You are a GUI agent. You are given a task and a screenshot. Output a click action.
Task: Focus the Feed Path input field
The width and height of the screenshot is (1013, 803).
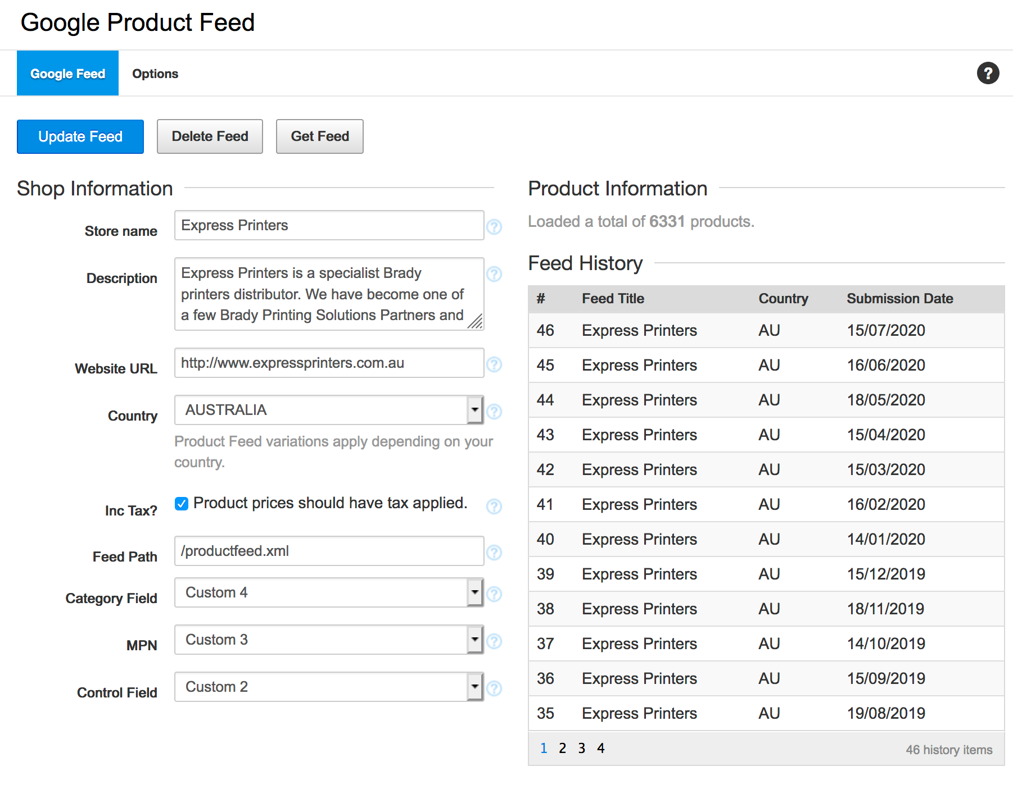pyautogui.click(x=329, y=551)
